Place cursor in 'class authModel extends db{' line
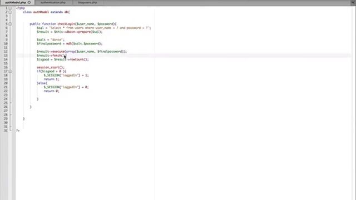Image resolution: width=356 pixels, height=200 pixels. click(46, 12)
